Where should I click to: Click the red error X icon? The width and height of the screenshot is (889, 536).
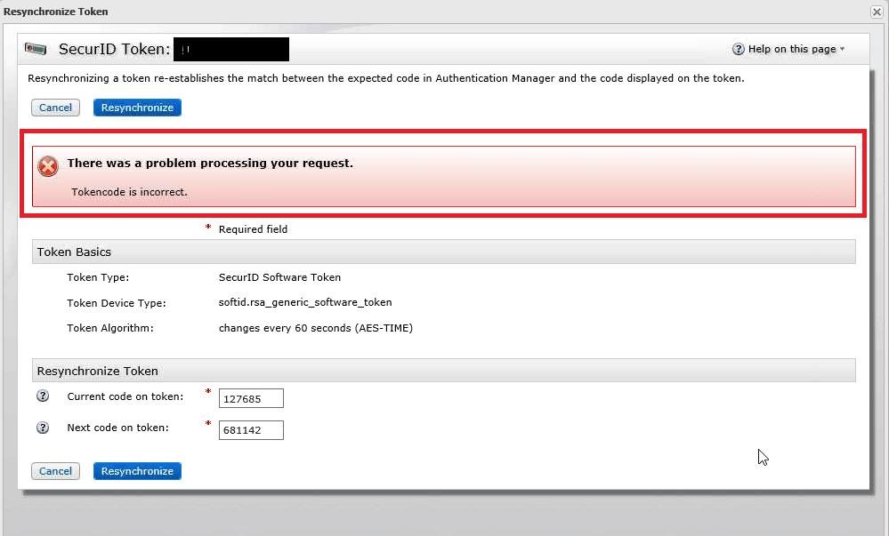tap(48, 166)
